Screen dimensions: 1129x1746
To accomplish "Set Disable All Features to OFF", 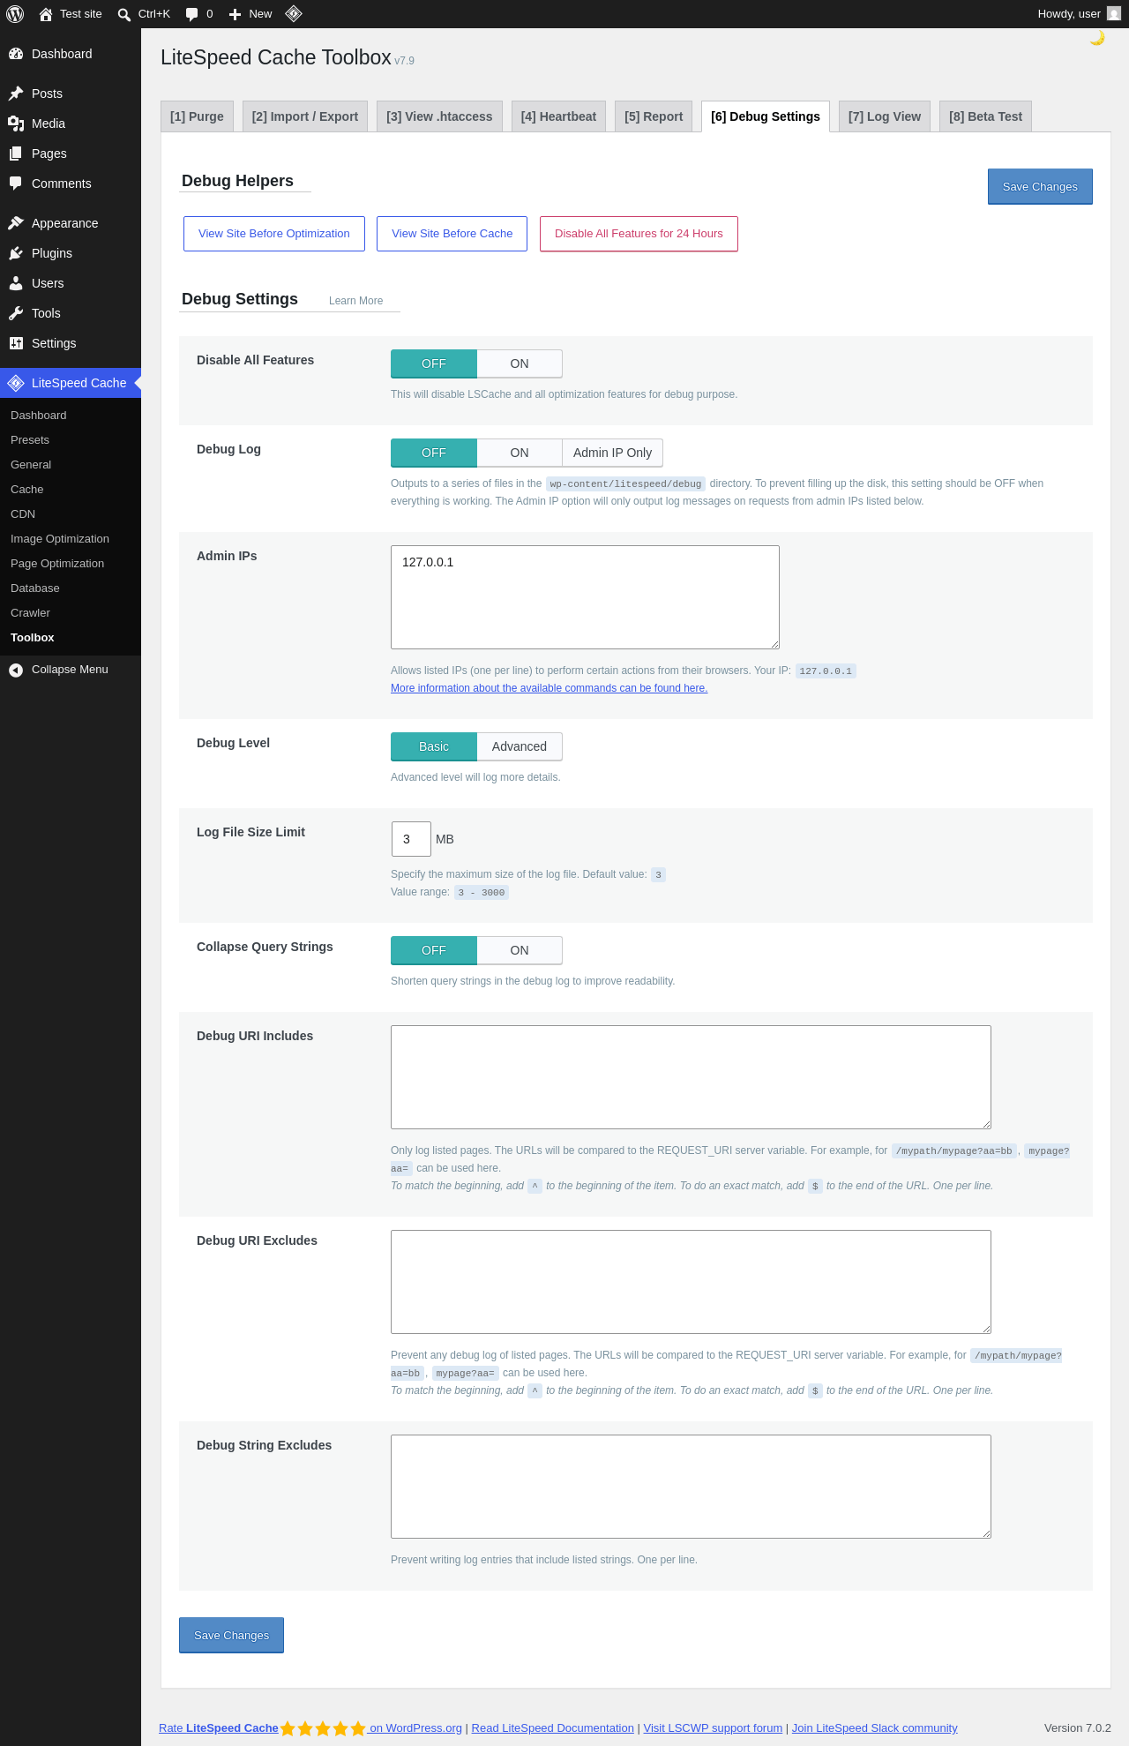I will (434, 363).
